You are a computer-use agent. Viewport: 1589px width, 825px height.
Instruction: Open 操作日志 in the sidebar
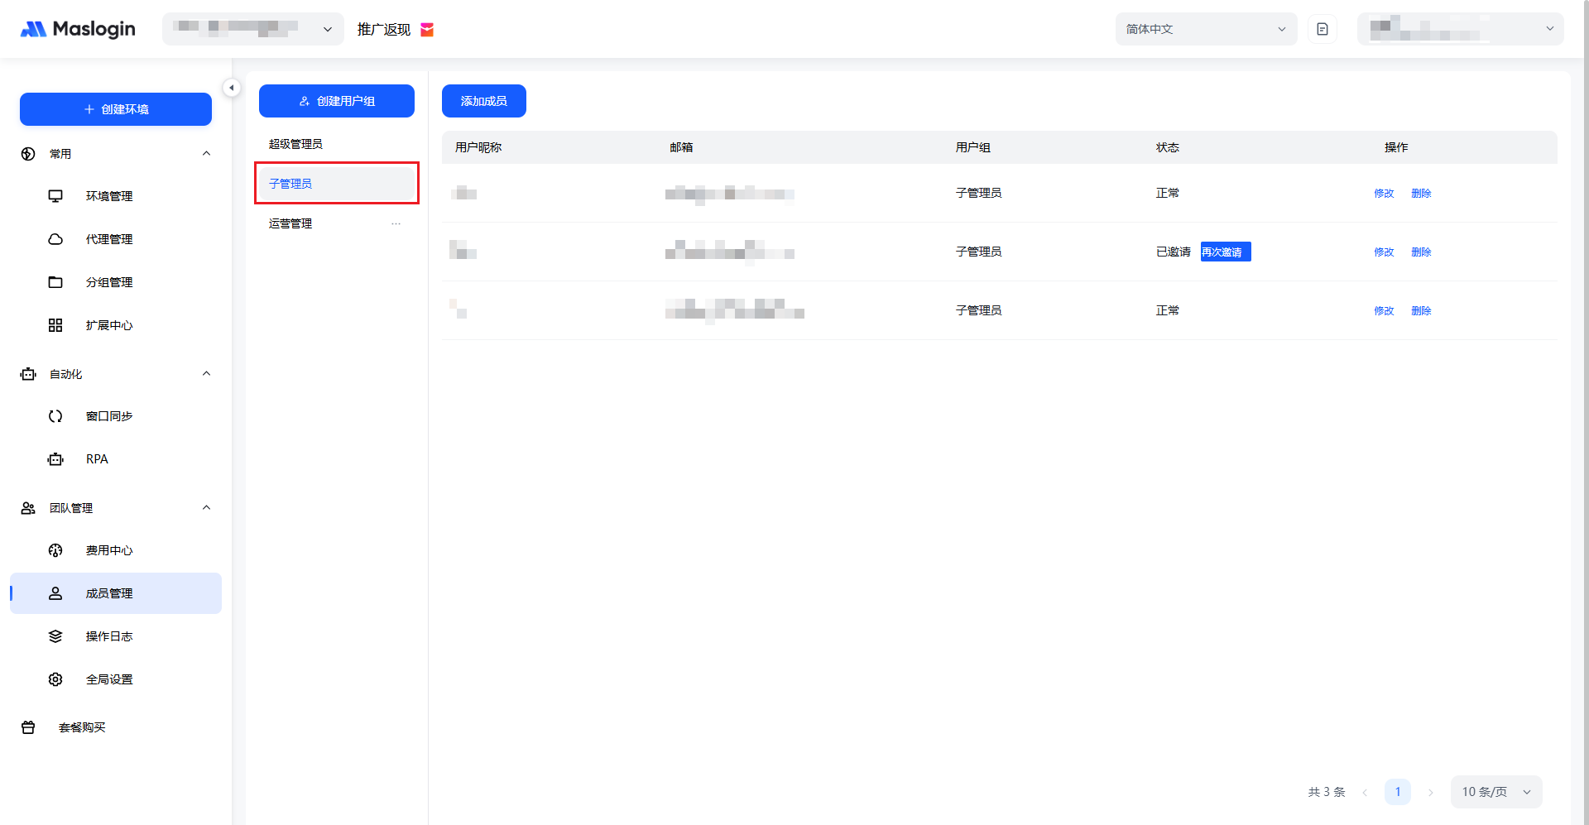[x=109, y=636]
